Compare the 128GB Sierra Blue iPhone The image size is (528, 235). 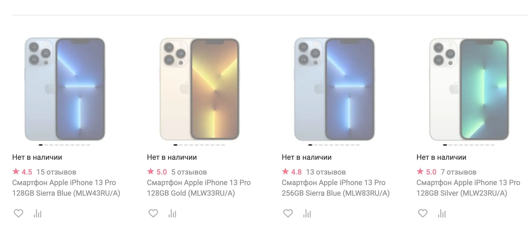38,213
